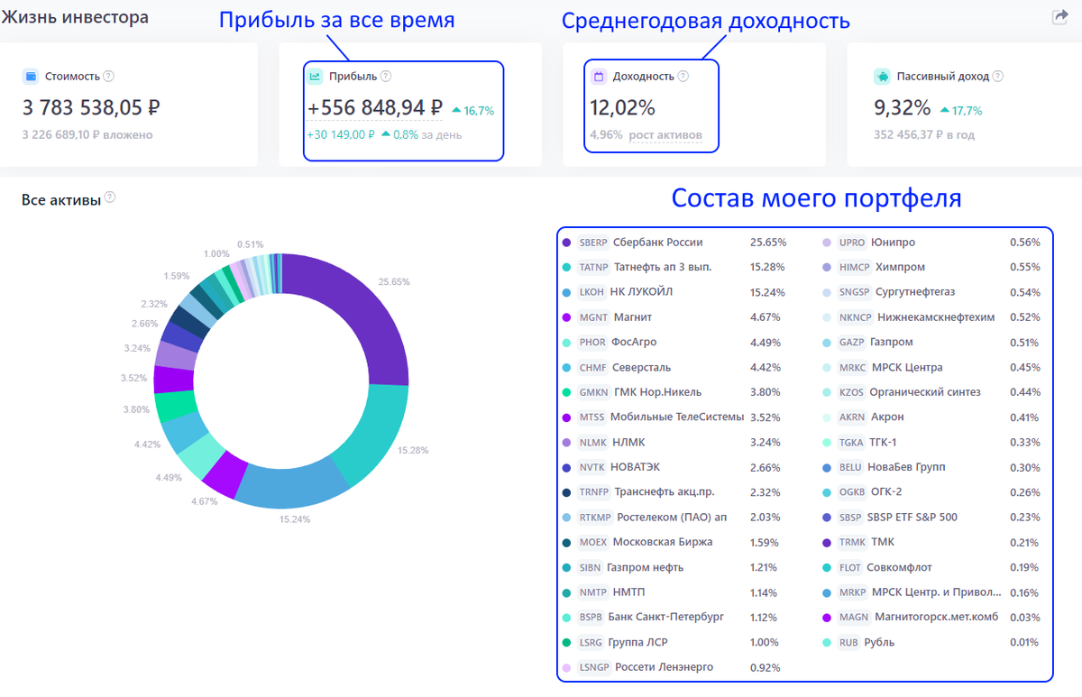The image size is (1082, 697).
Task: Click Мобильные ТелеСистемы legend entry
Action: 677,417
